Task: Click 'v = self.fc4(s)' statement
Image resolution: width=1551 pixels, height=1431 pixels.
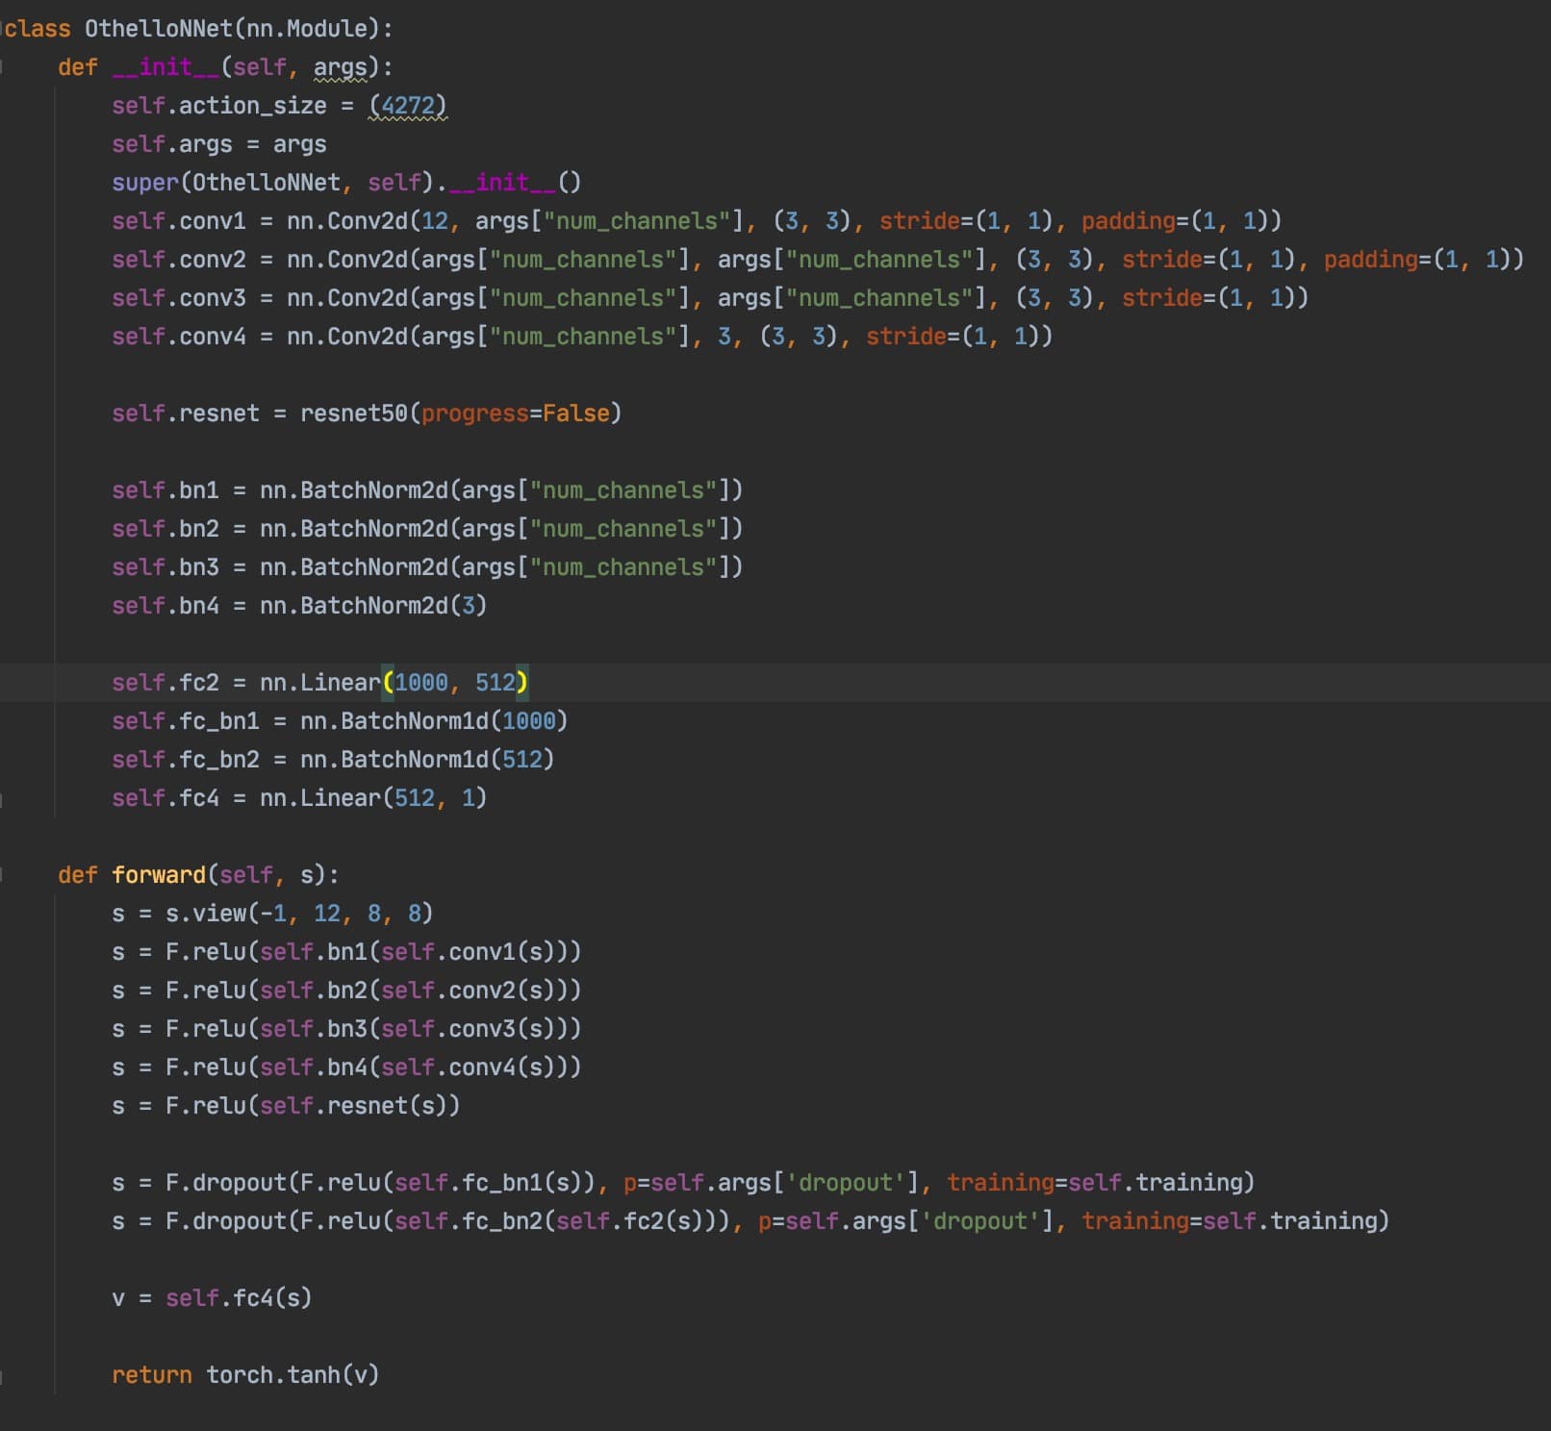Action: (x=212, y=1298)
